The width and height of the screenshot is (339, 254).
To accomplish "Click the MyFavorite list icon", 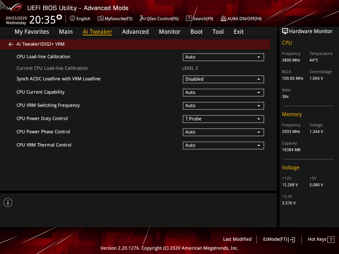I will pos(100,19).
